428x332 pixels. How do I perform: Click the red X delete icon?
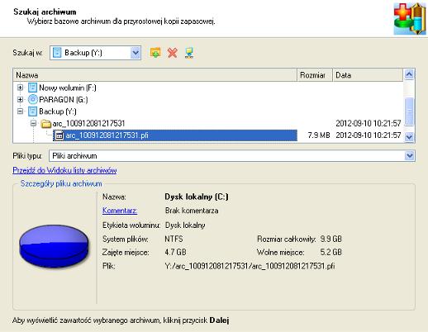173,53
